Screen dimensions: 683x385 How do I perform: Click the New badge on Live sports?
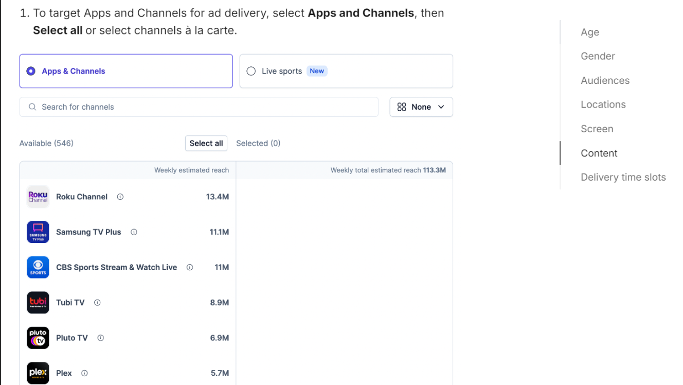tap(317, 71)
